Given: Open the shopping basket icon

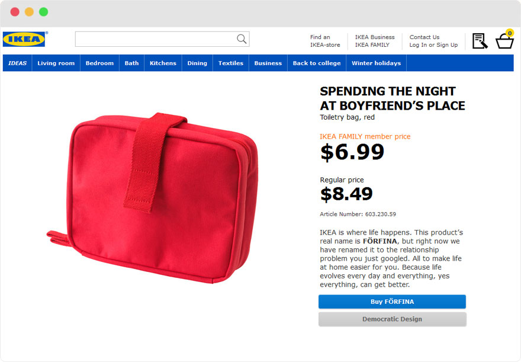Looking at the screenshot, I should click(504, 40).
